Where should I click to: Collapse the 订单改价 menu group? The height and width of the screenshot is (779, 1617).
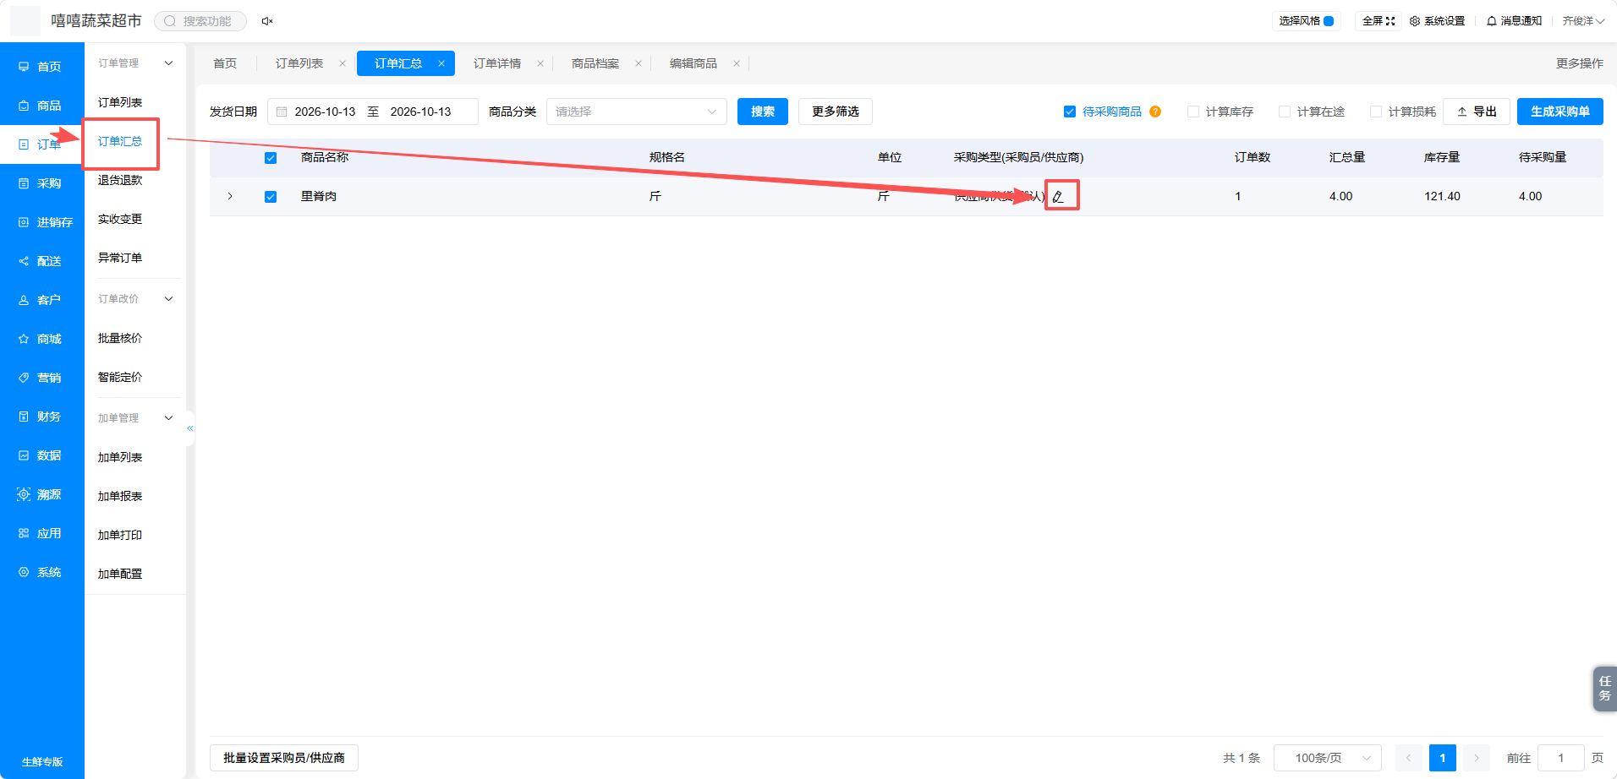(168, 299)
